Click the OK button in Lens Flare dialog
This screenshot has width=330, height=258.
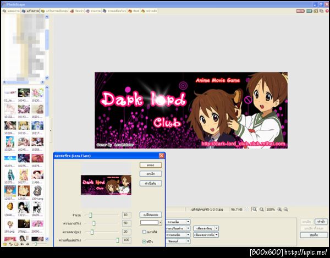151,165
